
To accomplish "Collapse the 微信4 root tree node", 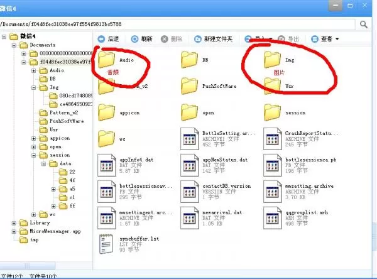I will tap(4, 36).
